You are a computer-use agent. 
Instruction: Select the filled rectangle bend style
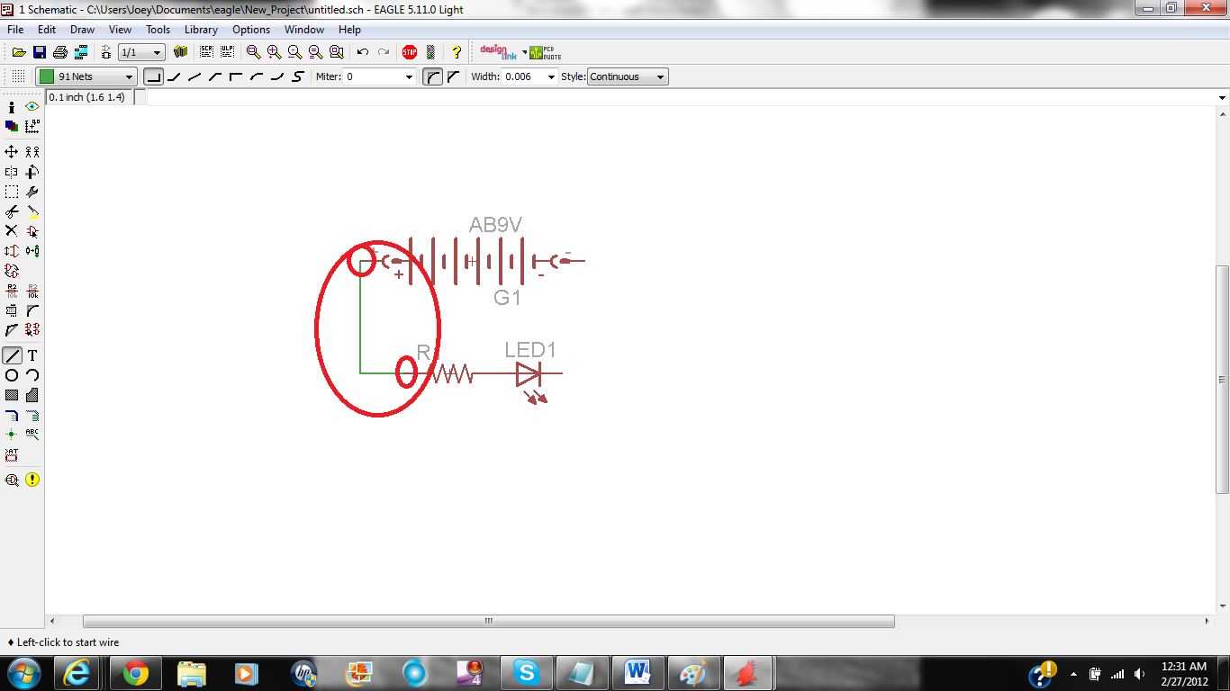pyautogui.click(x=155, y=76)
